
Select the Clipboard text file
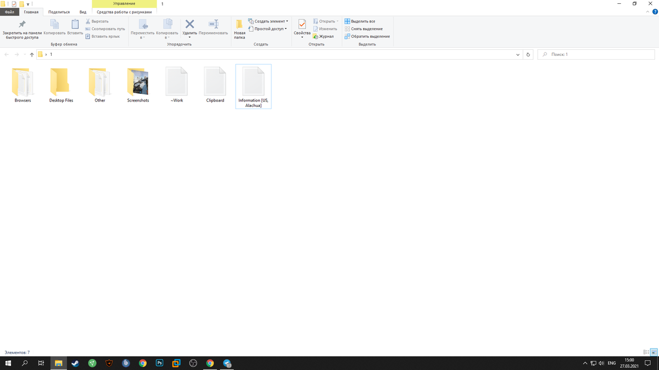pos(215,86)
